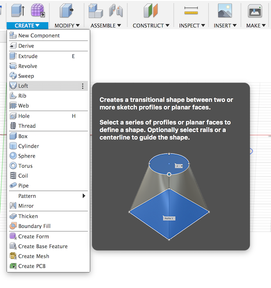Choose New Component from the Create menu
The height and width of the screenshot is (288, 271).
48,36
